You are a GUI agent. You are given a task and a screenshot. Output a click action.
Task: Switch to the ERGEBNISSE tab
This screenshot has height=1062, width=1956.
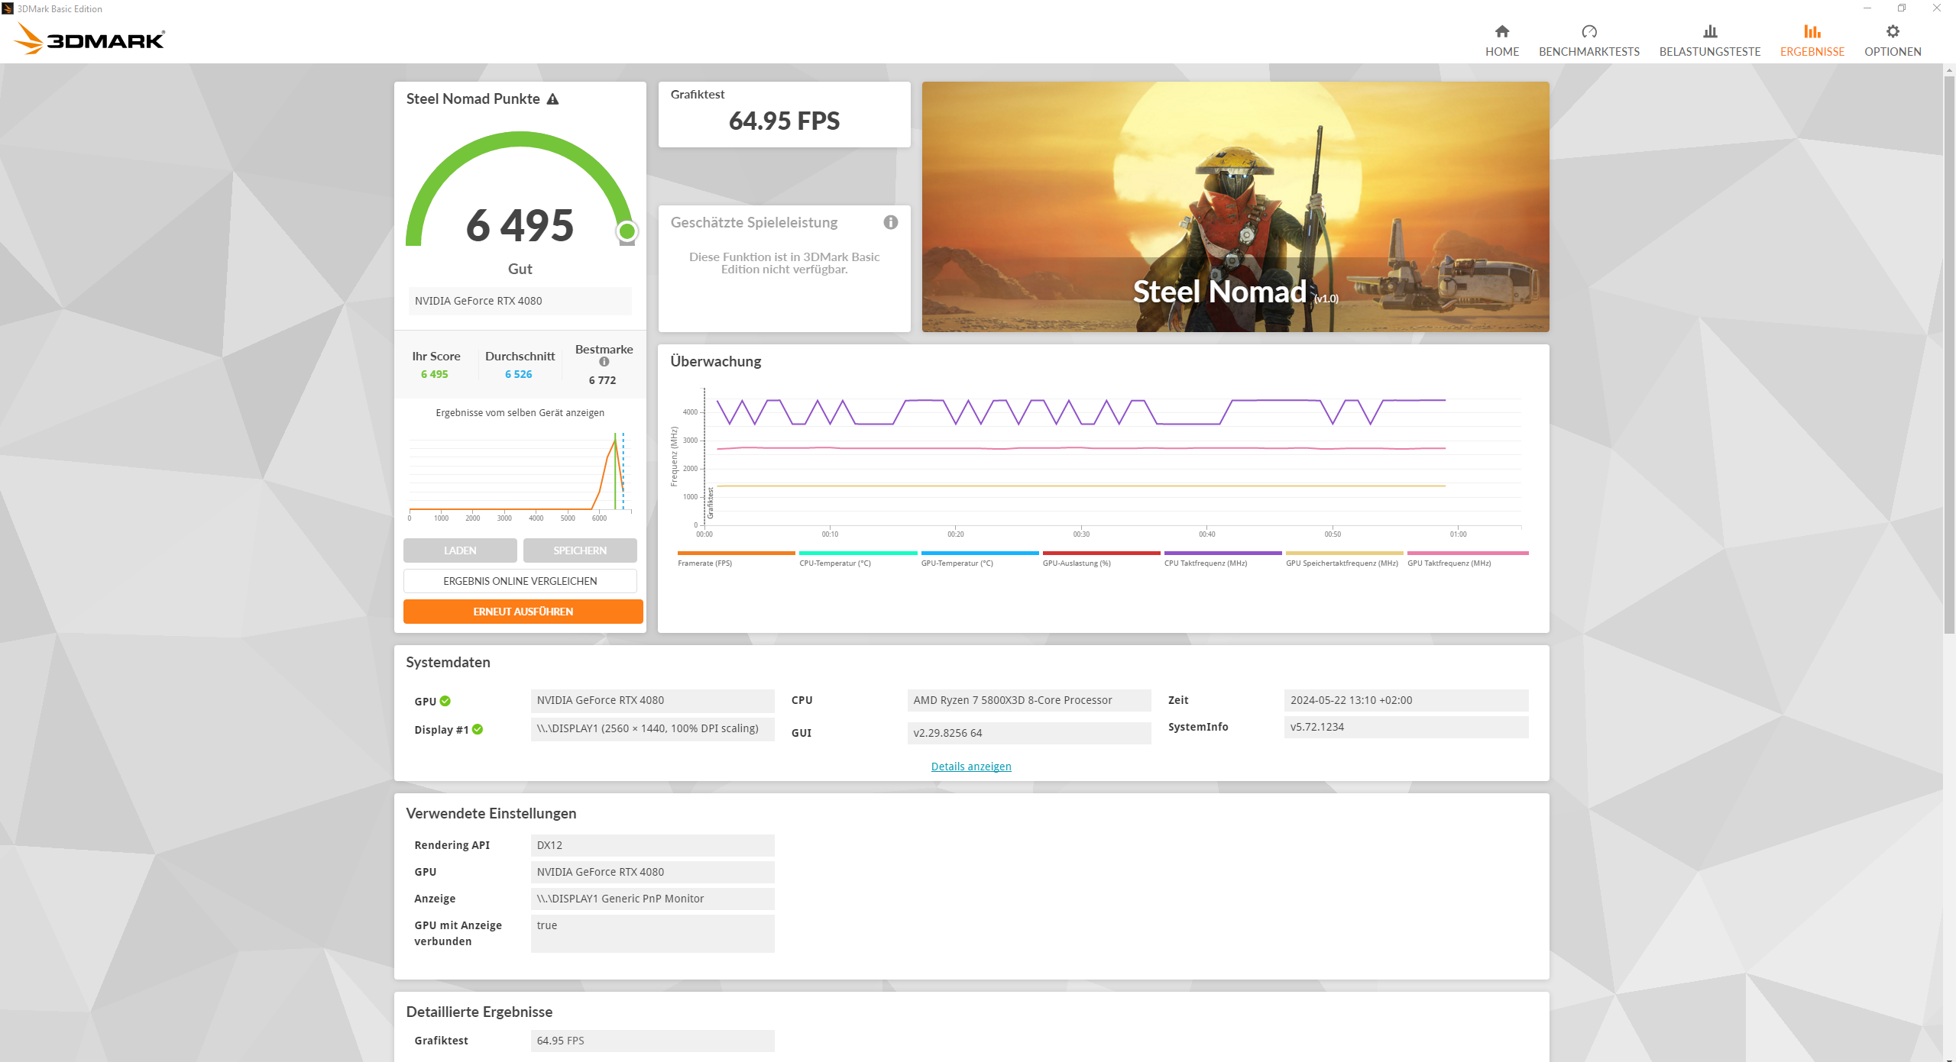click(1812, 40)
